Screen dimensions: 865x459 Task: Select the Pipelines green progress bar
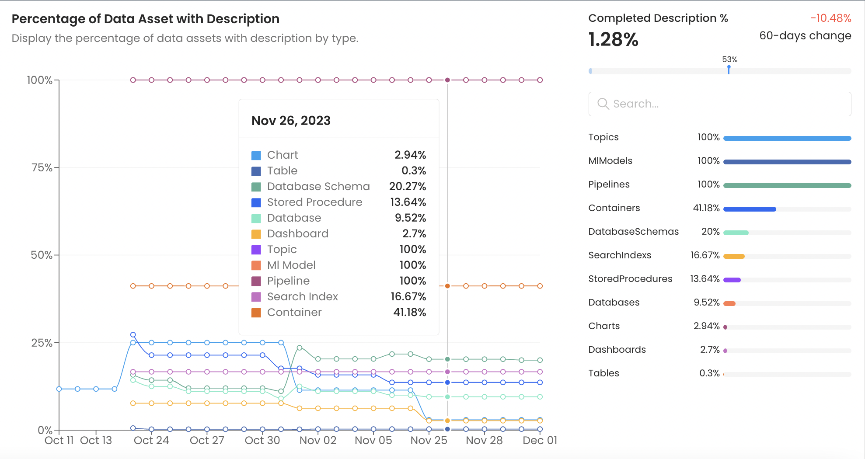[x=786, y=185]
